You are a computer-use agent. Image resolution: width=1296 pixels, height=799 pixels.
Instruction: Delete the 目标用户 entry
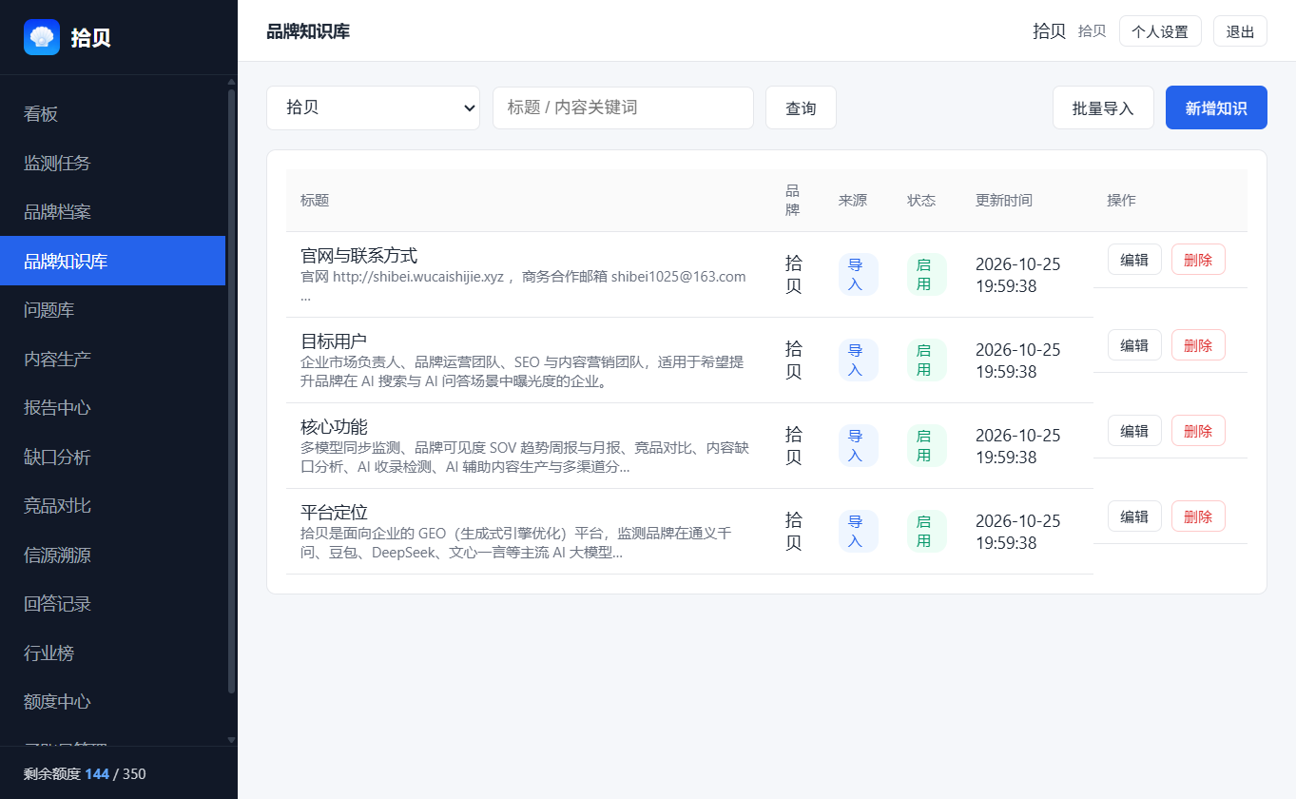pos(1198,345)
